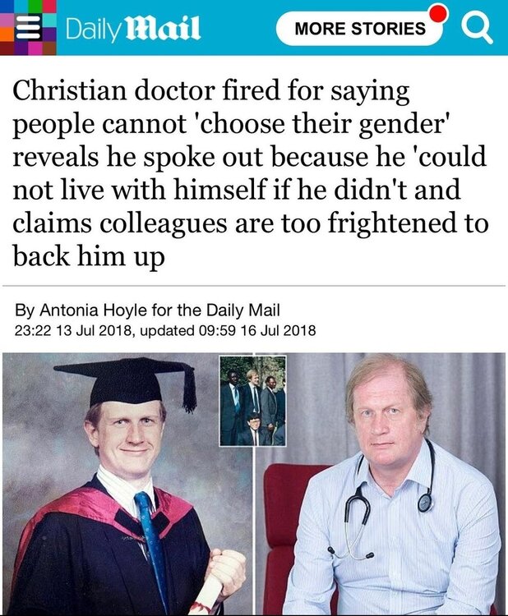Click the Antonia Hoyle byline
The image size is (508, 616).
147,310
